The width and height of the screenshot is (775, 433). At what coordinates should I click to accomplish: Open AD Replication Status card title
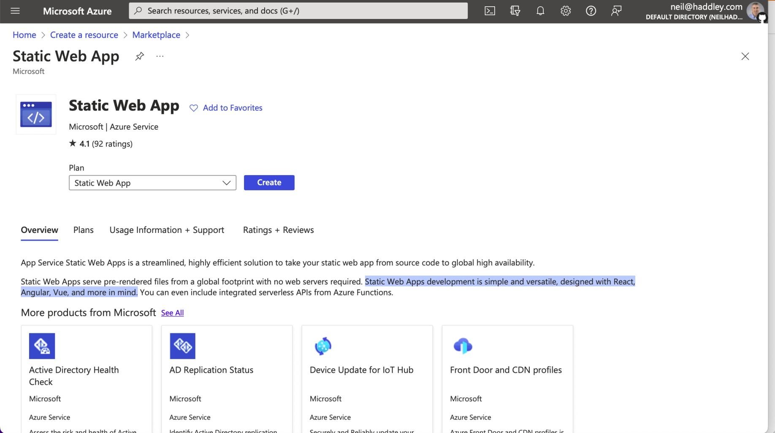coord(211,370)
